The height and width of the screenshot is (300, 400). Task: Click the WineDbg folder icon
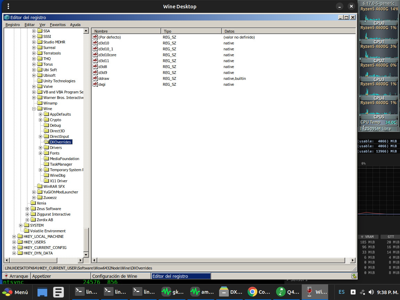[46, 175]
